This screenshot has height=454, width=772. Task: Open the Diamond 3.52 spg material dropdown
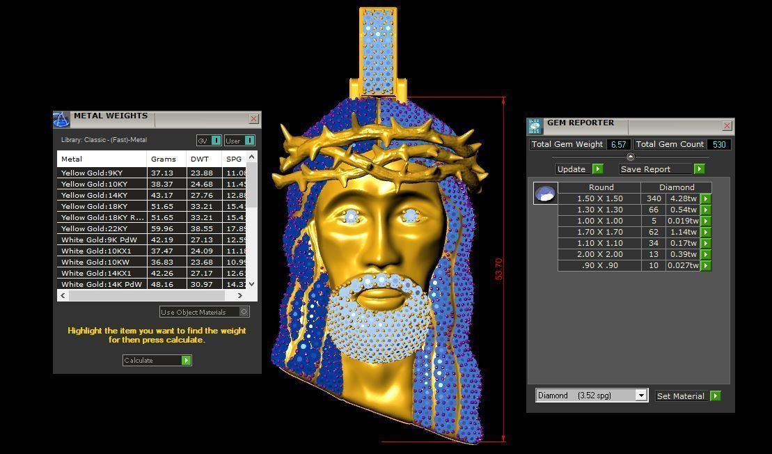[640, 396]
